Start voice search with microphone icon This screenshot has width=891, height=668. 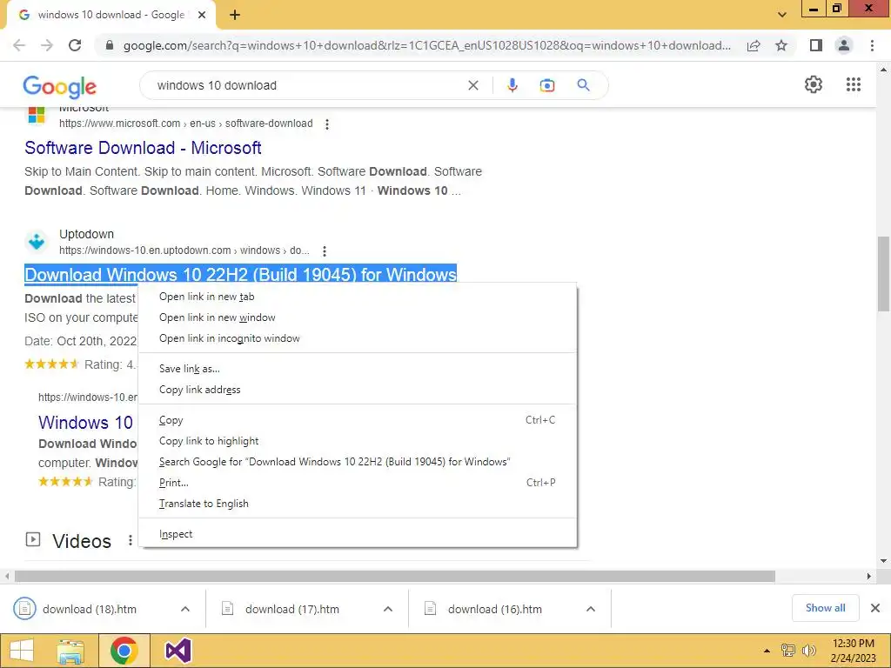coord(512,85)
